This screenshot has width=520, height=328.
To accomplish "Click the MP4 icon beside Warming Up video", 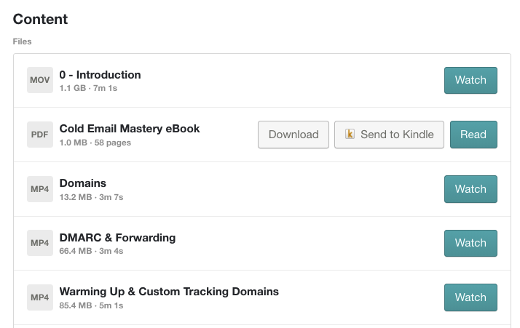I will [x=40, y=297].
